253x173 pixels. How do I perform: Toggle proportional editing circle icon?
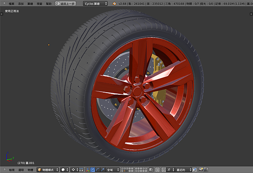[157, 170]
